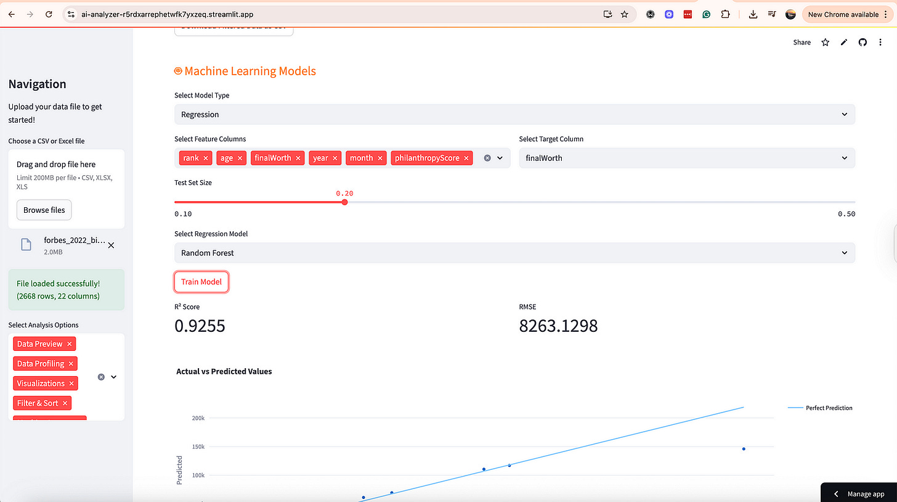Open the Chrome extensions puzzle icon
This screenshot has height=502, width=897.
tap(725, 14)
